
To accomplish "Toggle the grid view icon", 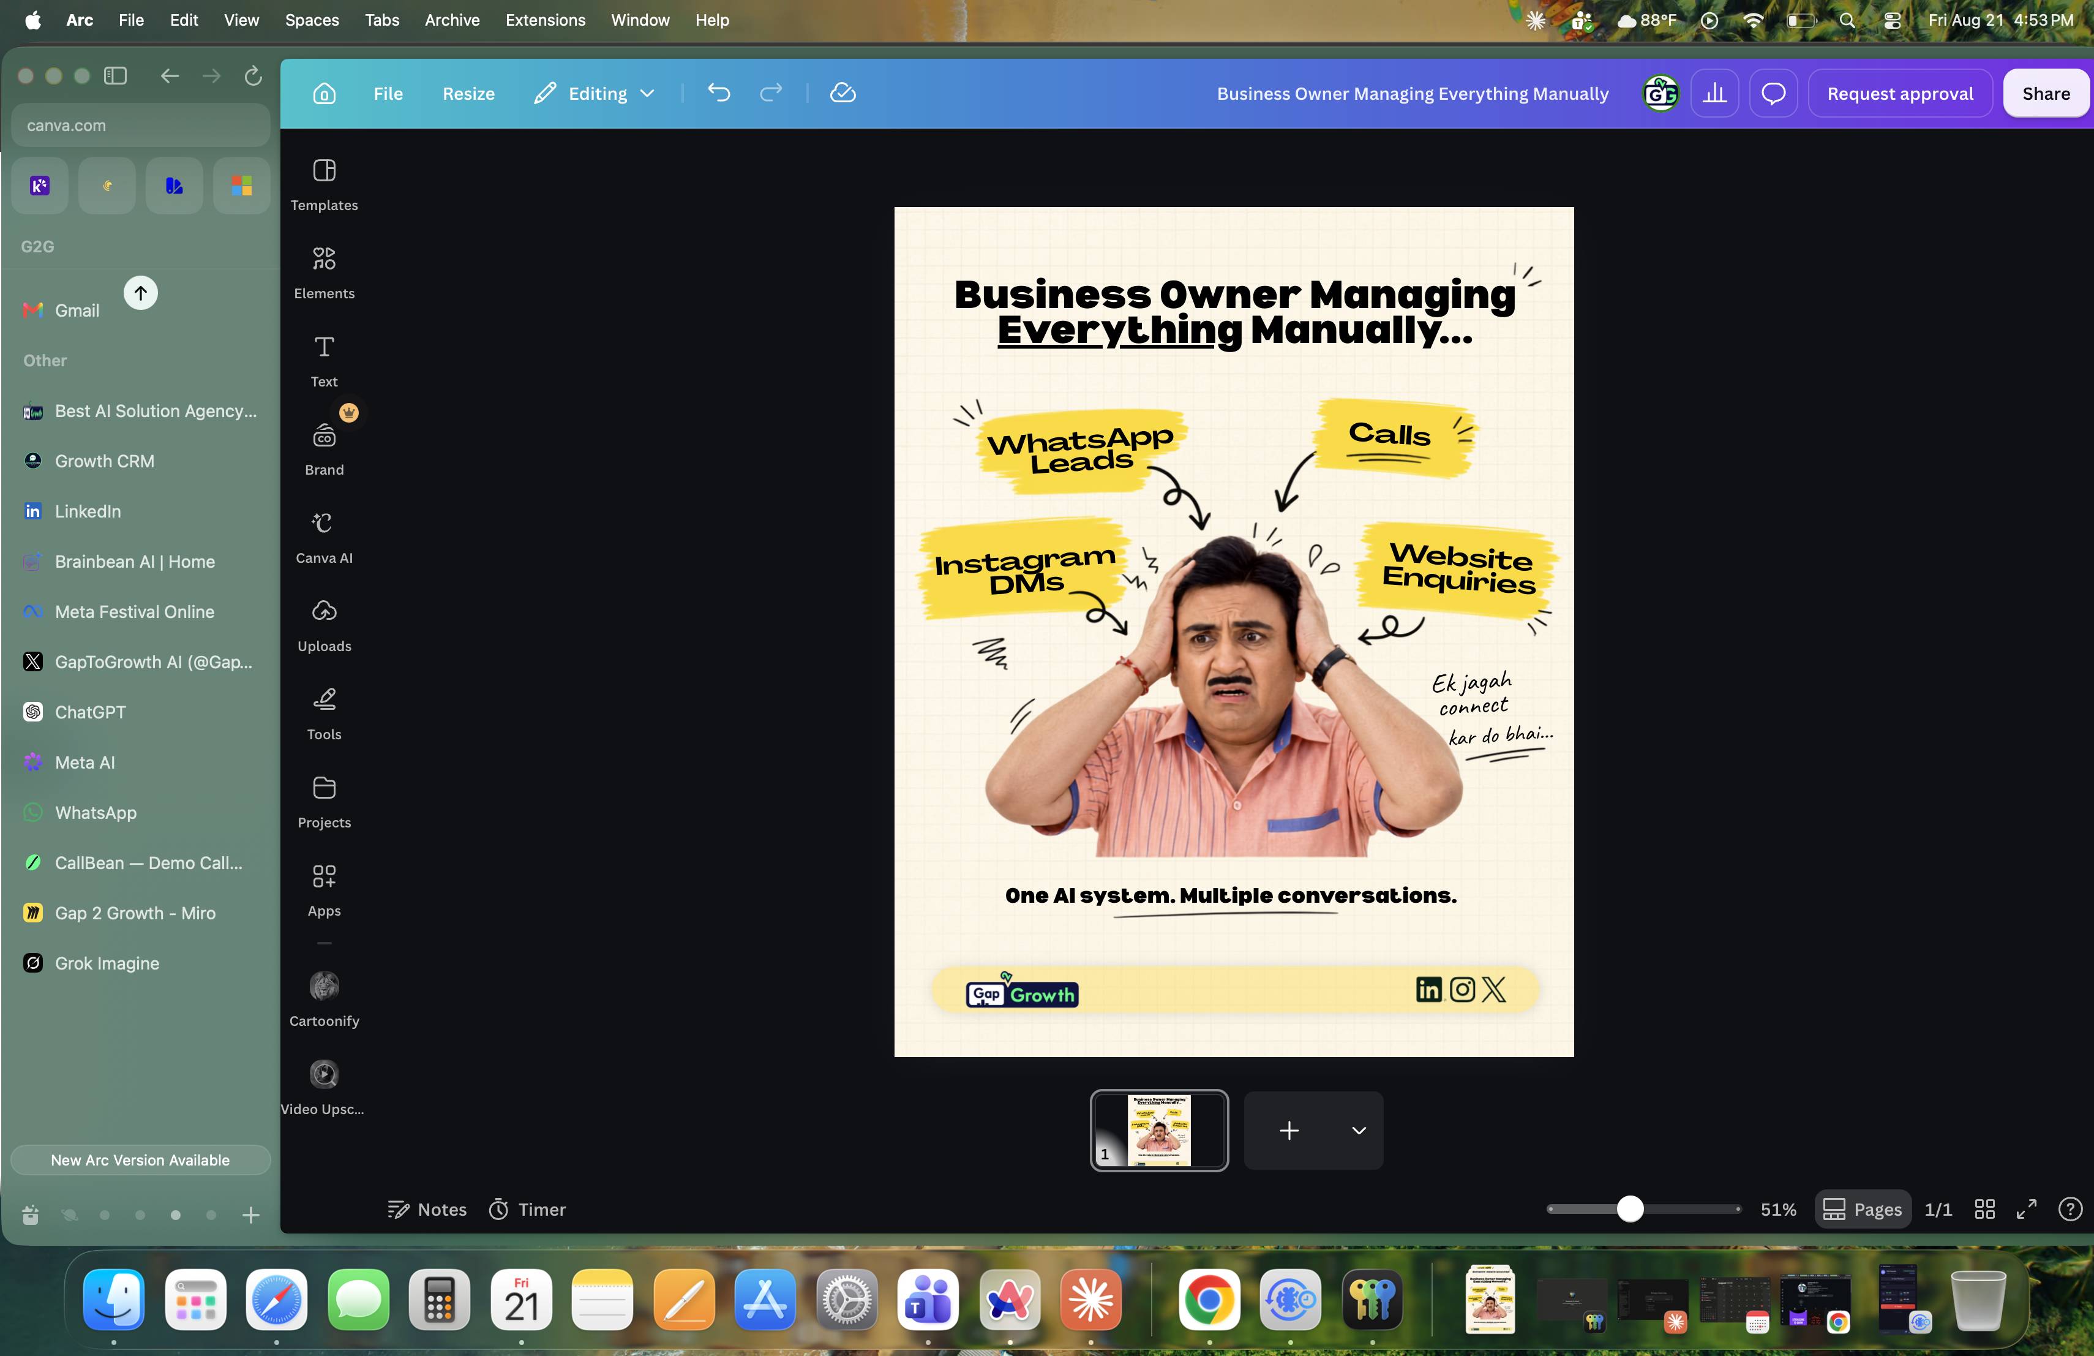I will coord(1985,1209).
